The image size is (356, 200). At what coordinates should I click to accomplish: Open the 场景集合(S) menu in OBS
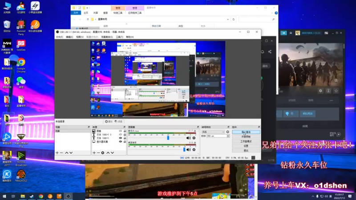click(x=107, y=37)
